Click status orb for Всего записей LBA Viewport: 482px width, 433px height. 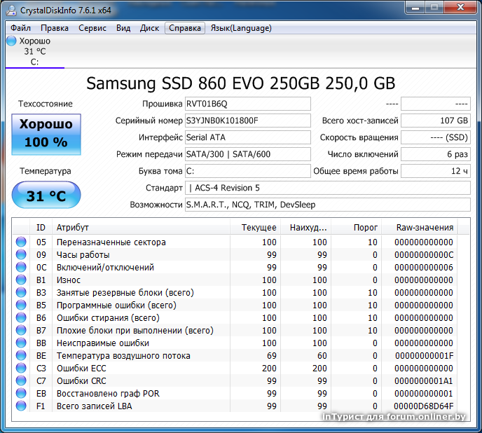20,406
